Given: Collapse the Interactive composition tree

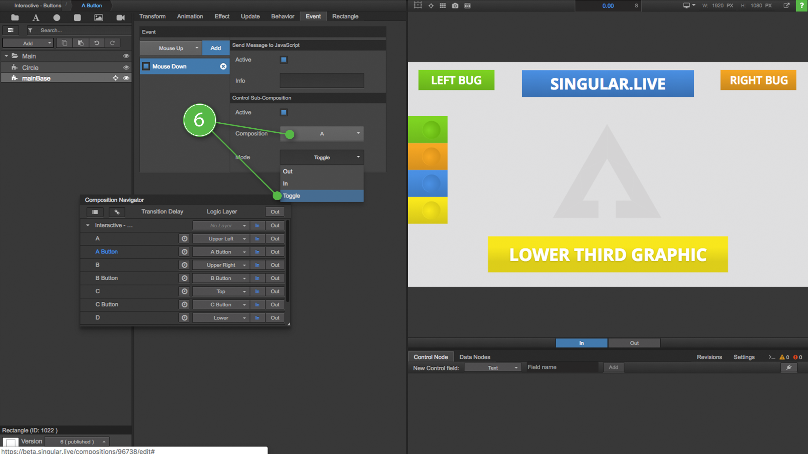Looking at the screenshot, I should coord(88,225).
